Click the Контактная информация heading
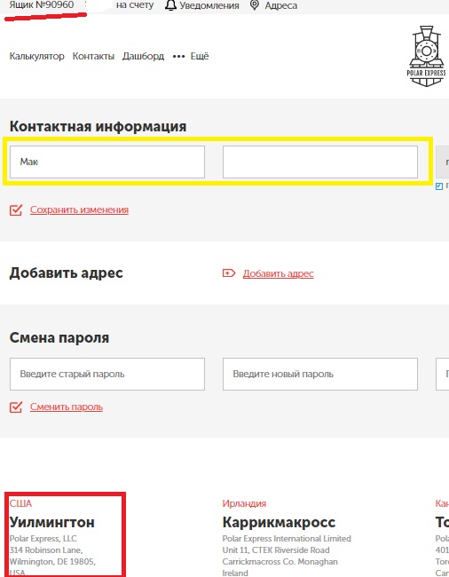This screenshot has width=449, height=577. click(98, 126)
